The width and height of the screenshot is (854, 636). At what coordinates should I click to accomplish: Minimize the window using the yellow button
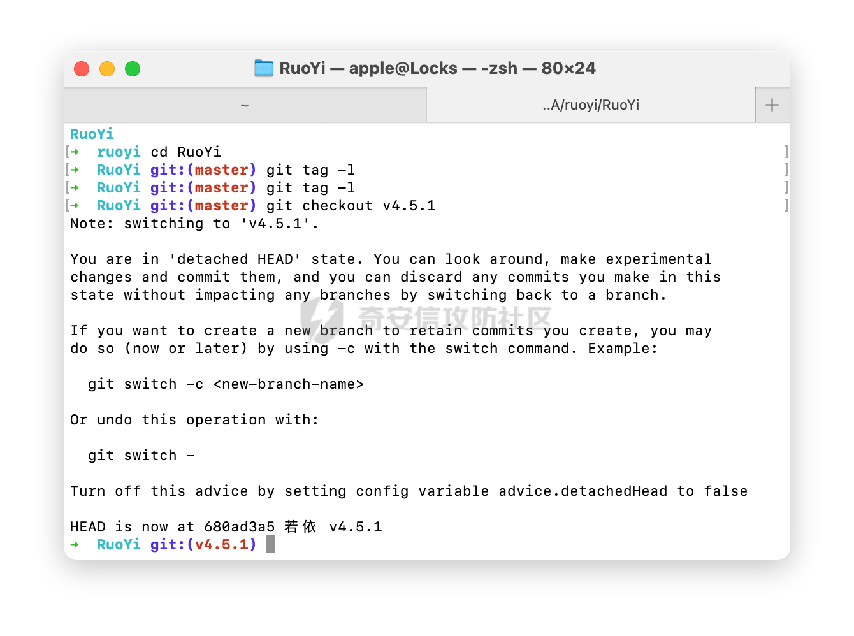click(x=107, y=69)
